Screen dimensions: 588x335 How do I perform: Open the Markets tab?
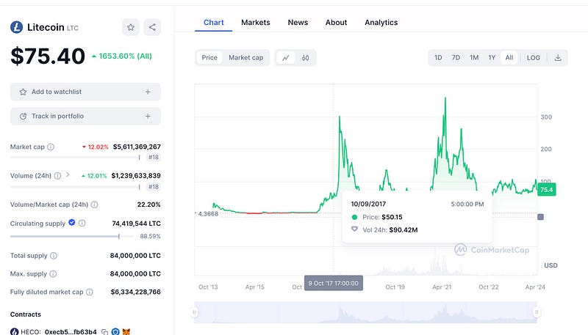click(x=255, y=23)
